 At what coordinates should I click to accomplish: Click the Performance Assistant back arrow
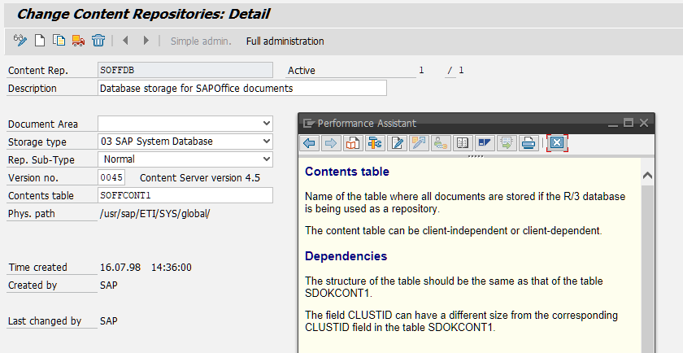[309, 143]
